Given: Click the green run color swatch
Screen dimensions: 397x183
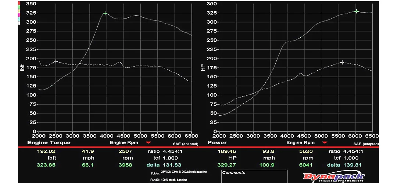Looking at the screenshot, I should click(x=19, y=7).
